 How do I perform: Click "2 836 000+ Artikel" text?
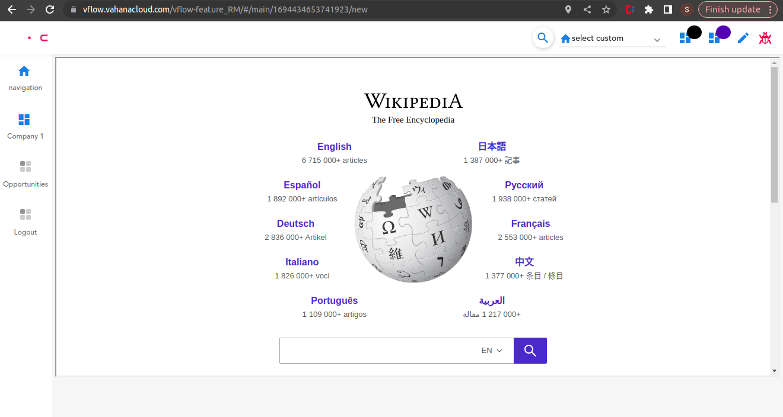pos(295,238)
